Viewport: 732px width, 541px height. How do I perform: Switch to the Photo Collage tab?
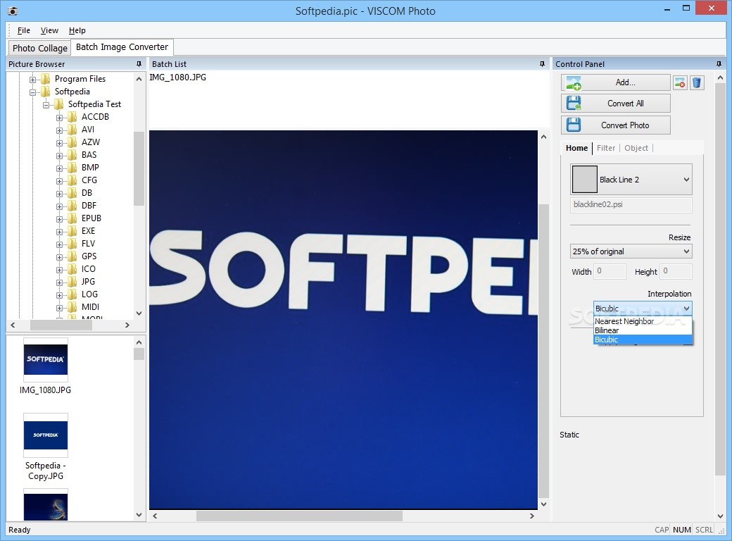[40, 48]
